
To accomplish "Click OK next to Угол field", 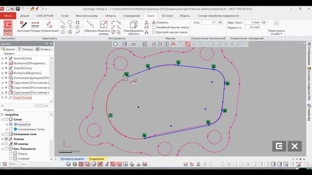I will pyautogui.click(x=220, y=22).
